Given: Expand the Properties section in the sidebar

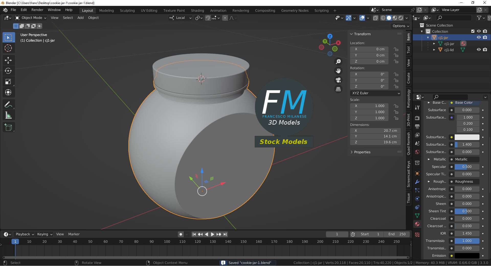Looking at the screenshot, I should (x=362, y=152).
